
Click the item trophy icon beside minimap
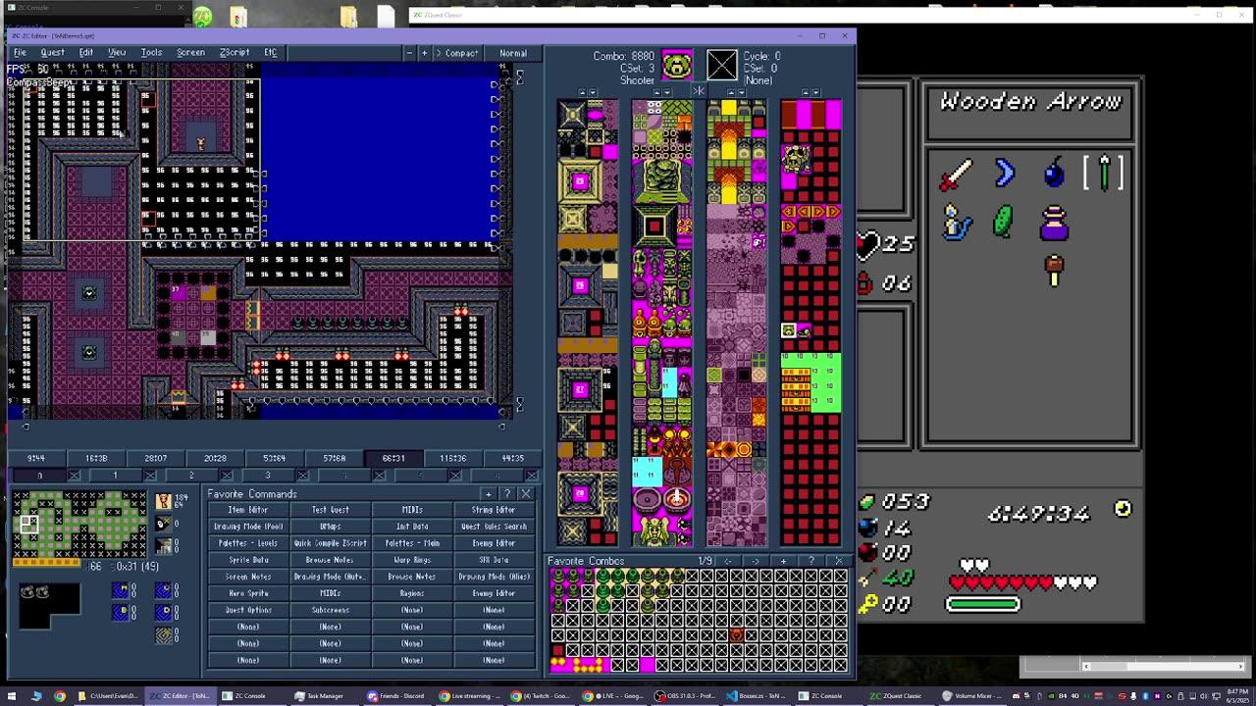[164, 502]
